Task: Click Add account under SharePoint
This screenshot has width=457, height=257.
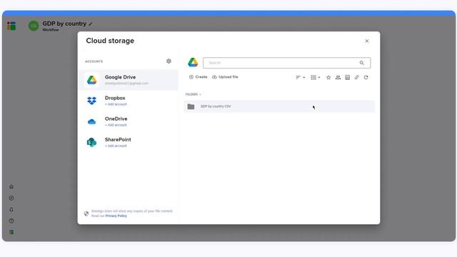Action: pyautogui.click(x=116, y=146)
